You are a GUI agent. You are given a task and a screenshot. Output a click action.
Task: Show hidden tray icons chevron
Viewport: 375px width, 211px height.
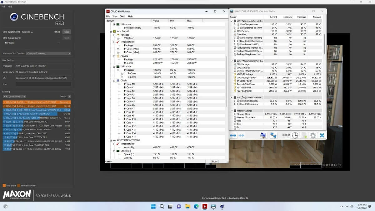point(341,206)
